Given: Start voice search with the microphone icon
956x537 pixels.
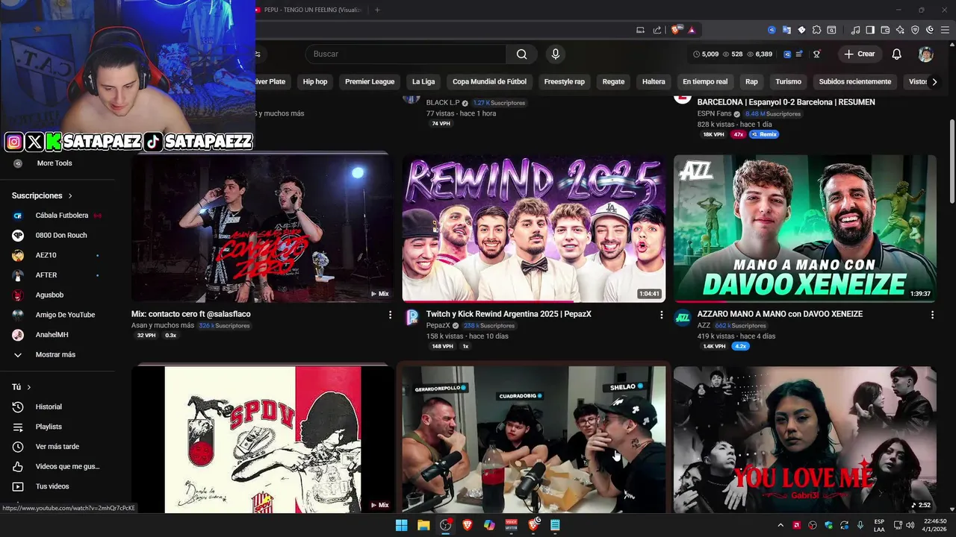Looking at the screenshot, I should 555,54.
